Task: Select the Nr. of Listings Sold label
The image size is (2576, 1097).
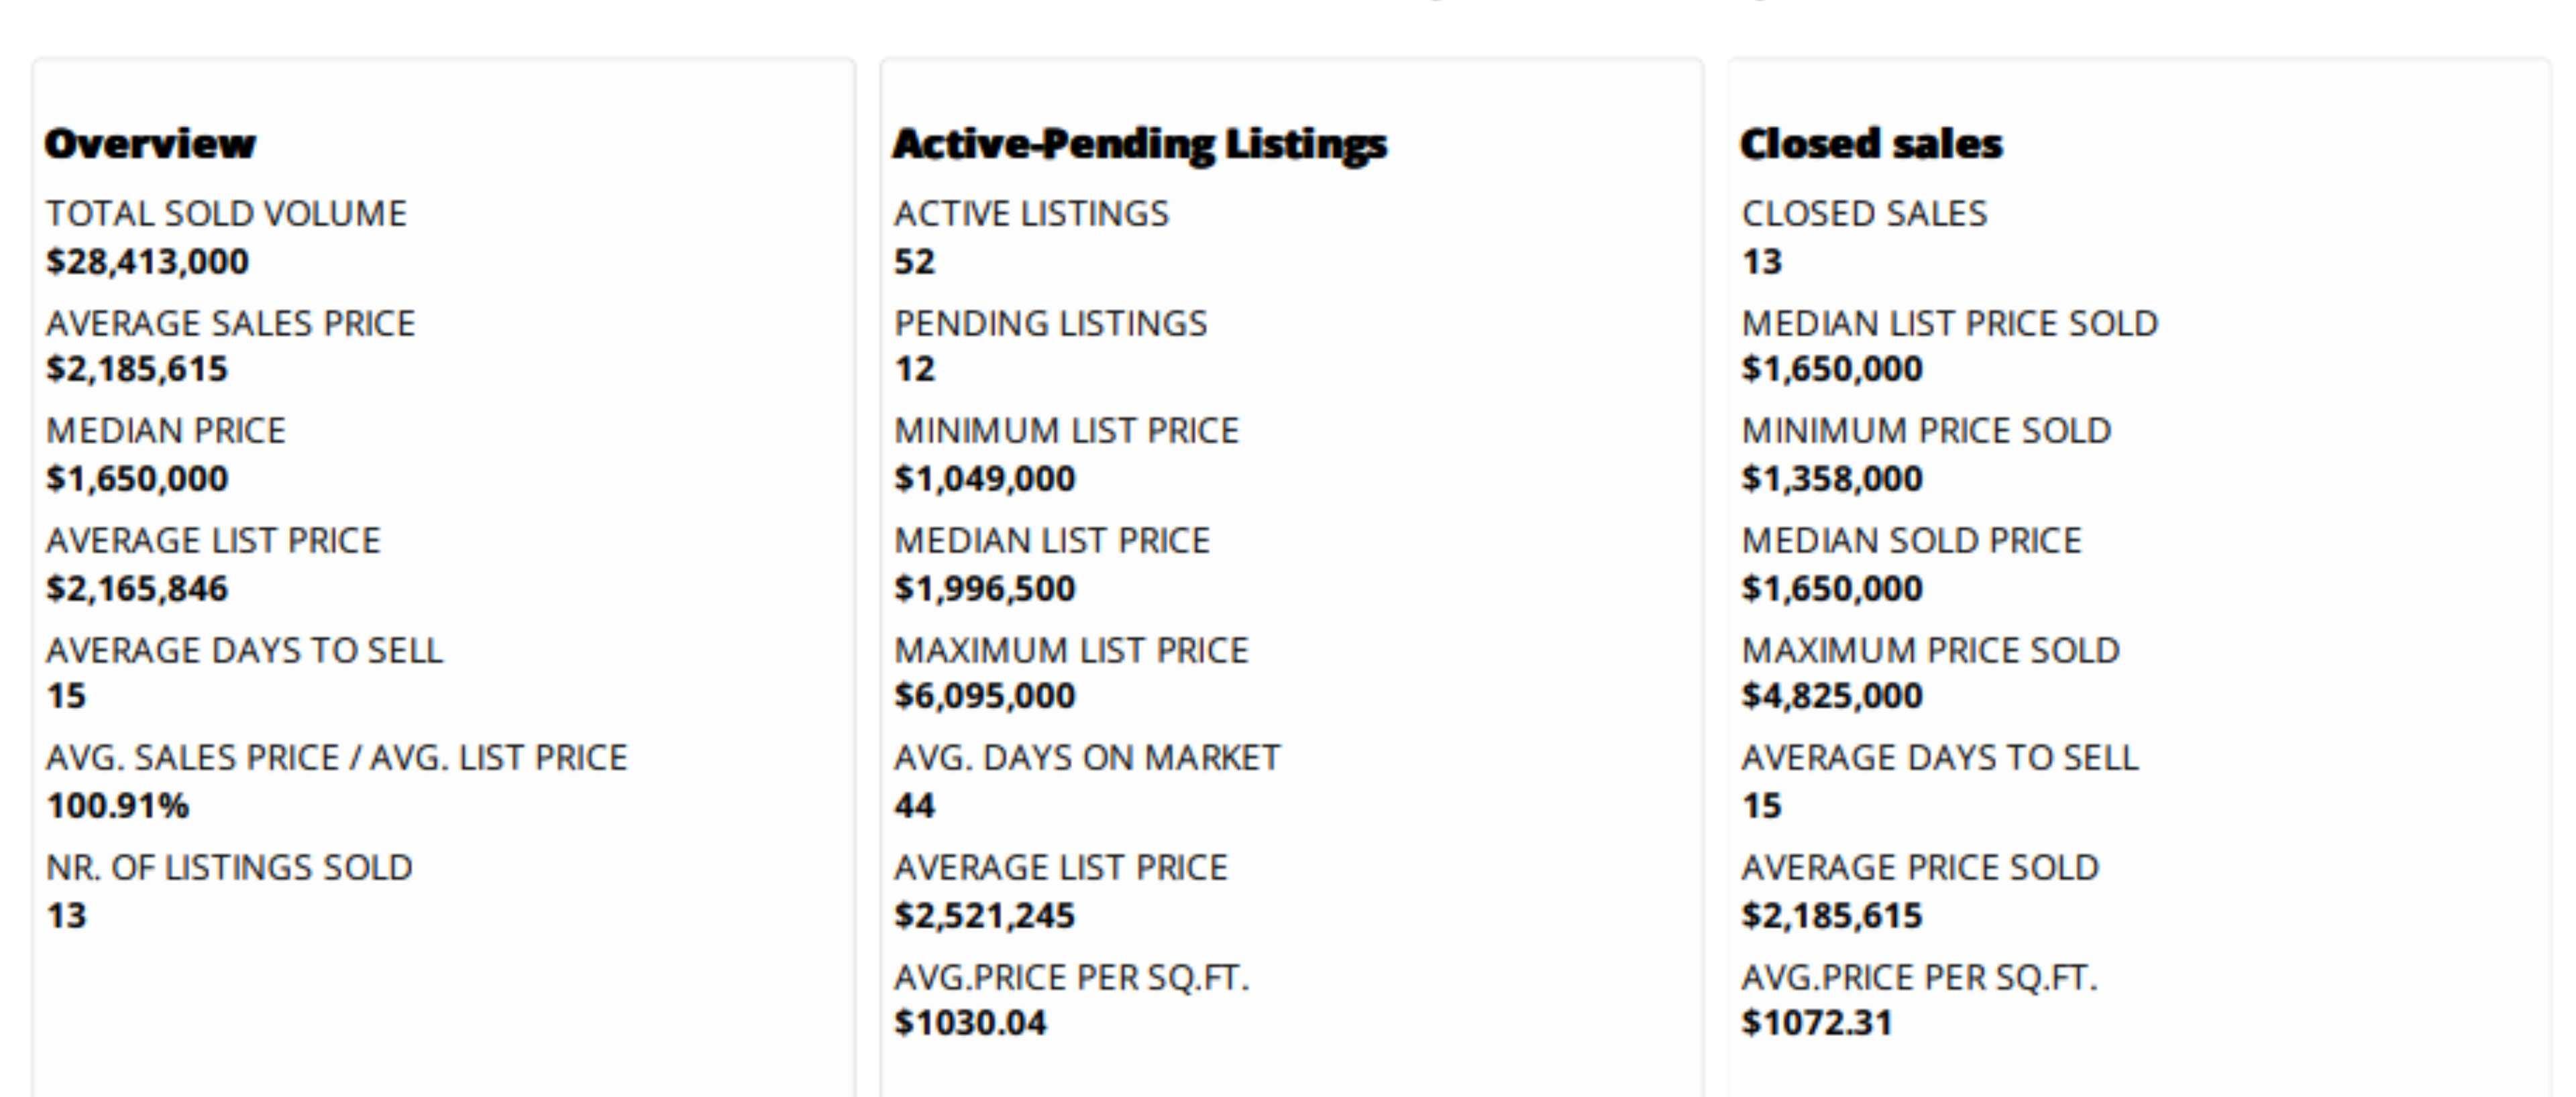Action: pyautogui.click(x=229, y=868)
